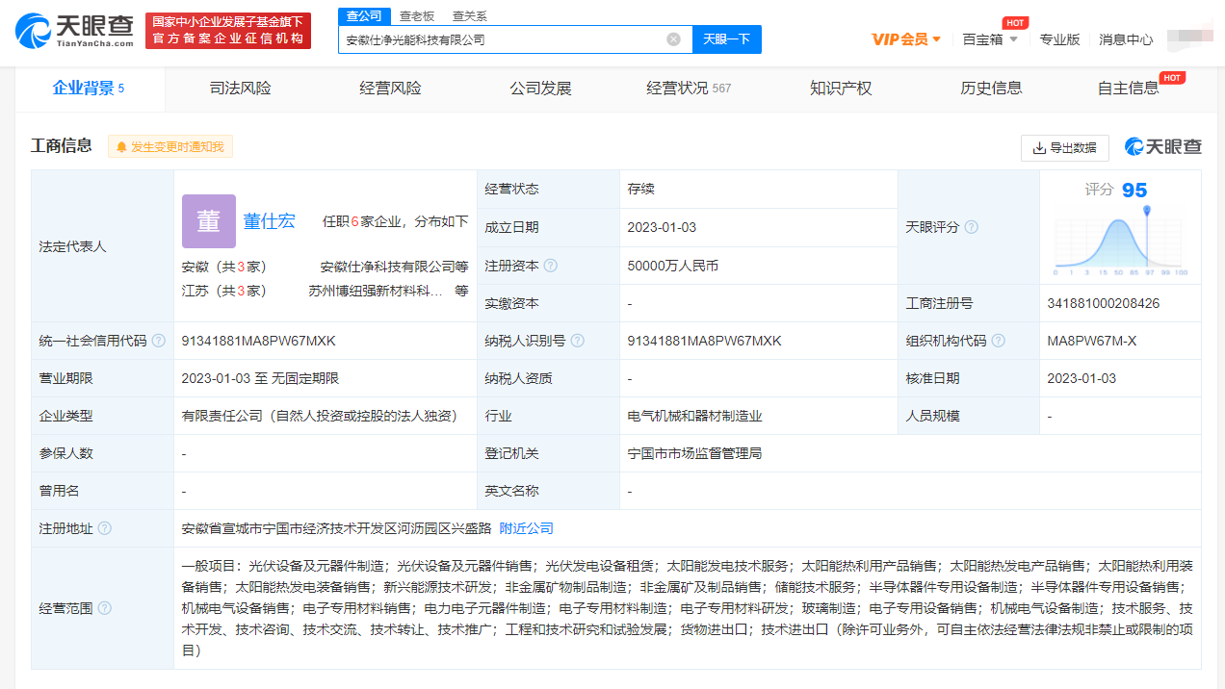Open the 附近公司 link

(x=526, y=528)
